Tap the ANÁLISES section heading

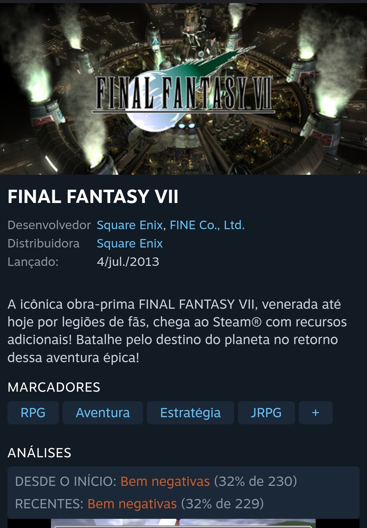pyautogui.click(x=39, y=453)
